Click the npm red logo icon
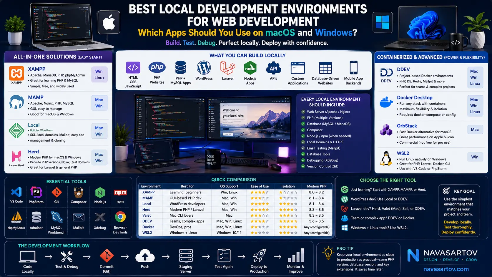The height and width of the screenshot is (277, 492). tap(120, 193)
